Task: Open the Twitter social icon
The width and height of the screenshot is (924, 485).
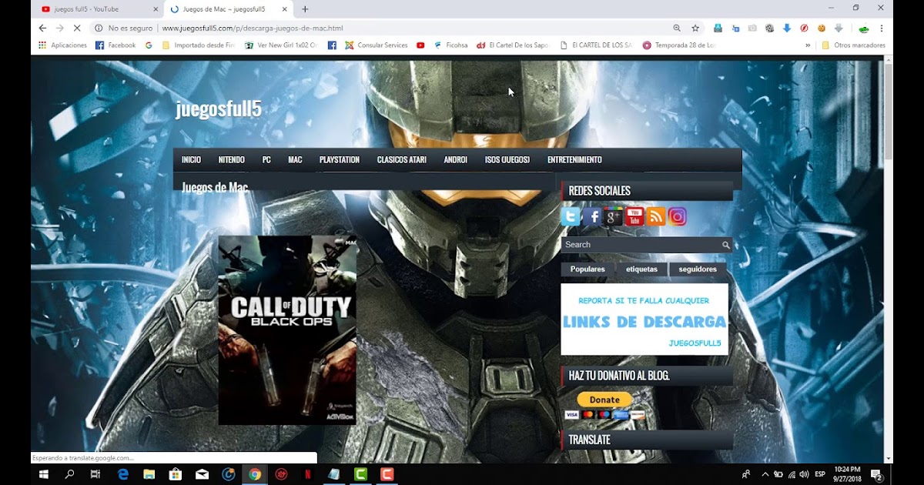Action: (571, 217)
